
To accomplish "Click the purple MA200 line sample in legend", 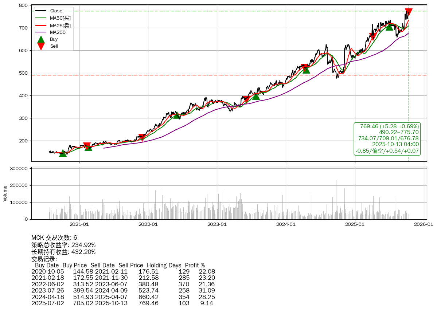I will (x=41, y=32).
